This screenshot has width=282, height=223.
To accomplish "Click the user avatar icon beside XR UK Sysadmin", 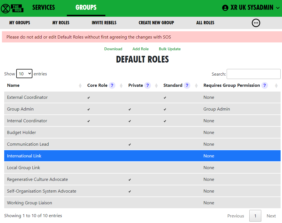I will (225, 8).
